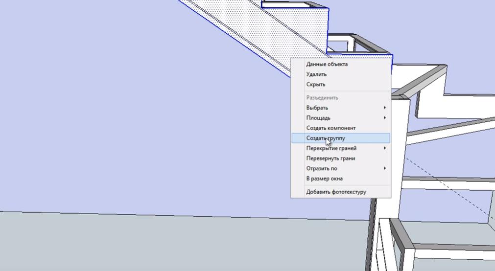This screenshot has width=495, height=271.
Task: Expand the Площадь submenu arrow
Action: coord(384,118)
